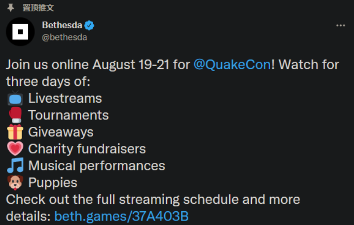Viewport: 354px width, 225px height.
Task: Click the Puppies text line
Action: tap(53, 183)
